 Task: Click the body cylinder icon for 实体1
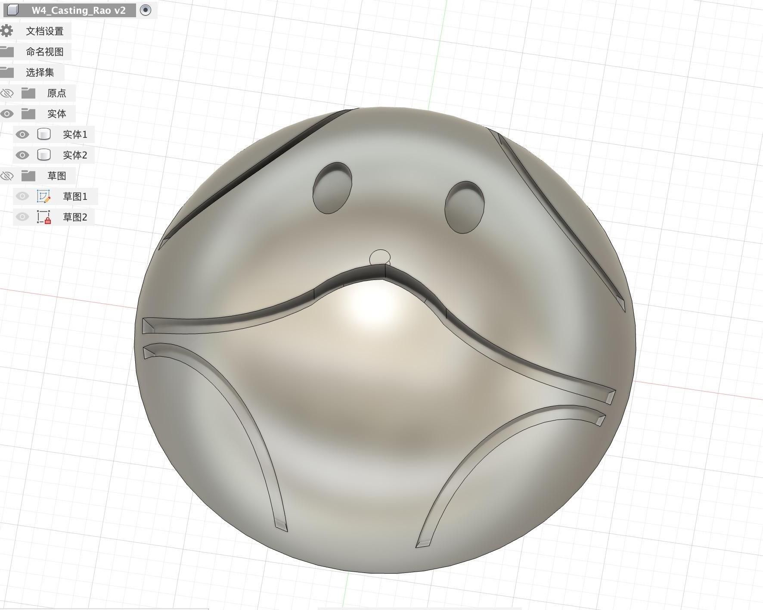[x=44, y=134]
